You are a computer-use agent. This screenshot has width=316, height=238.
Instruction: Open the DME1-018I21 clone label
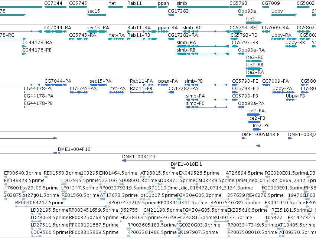186,164
